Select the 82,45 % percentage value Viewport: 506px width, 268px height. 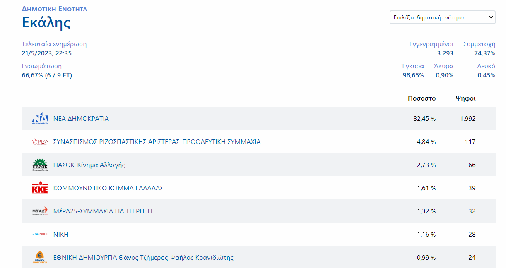click(424, 118)
